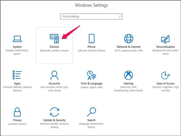Open the Devices label text
Image resolution: width=181 pixels, height=136 pixels.
click(x=54, y=47)
